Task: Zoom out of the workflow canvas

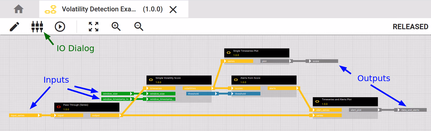Action: pyautogui.click(x=139, y=26)
